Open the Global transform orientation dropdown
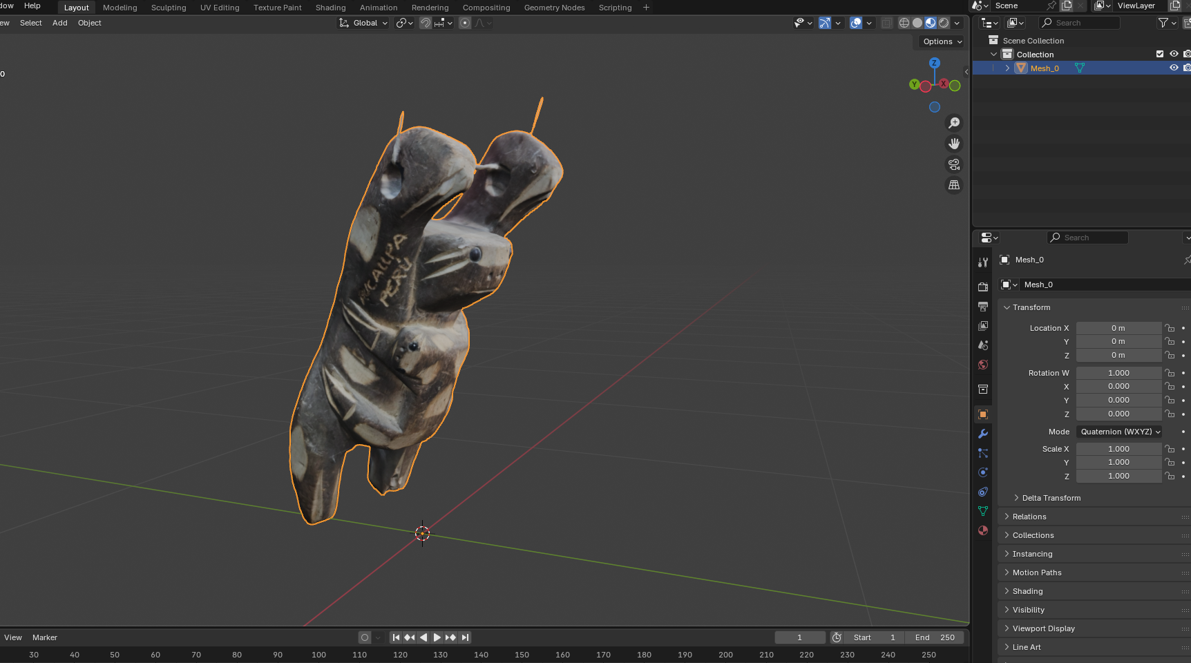Image resolution: width=1191 pixels, height=663 pixels. (x=363, y=23)
